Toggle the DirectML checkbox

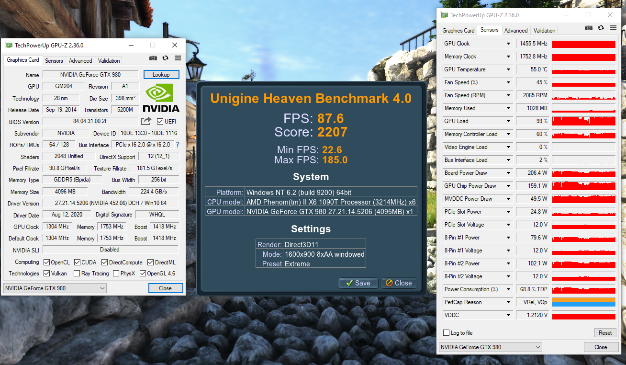click(150, 262)
